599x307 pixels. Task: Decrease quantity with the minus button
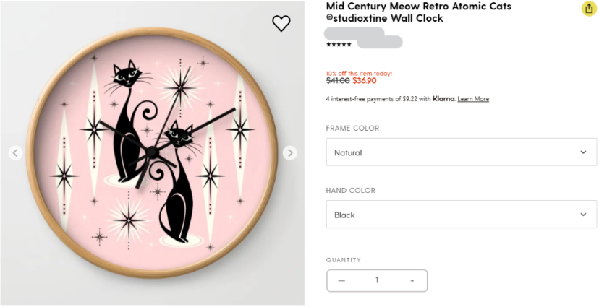[x=342, y=280]
